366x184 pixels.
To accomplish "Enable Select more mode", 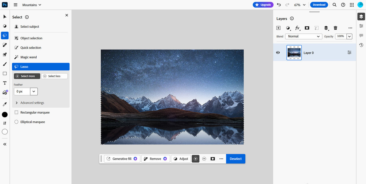I will click(x=27, y=76).
